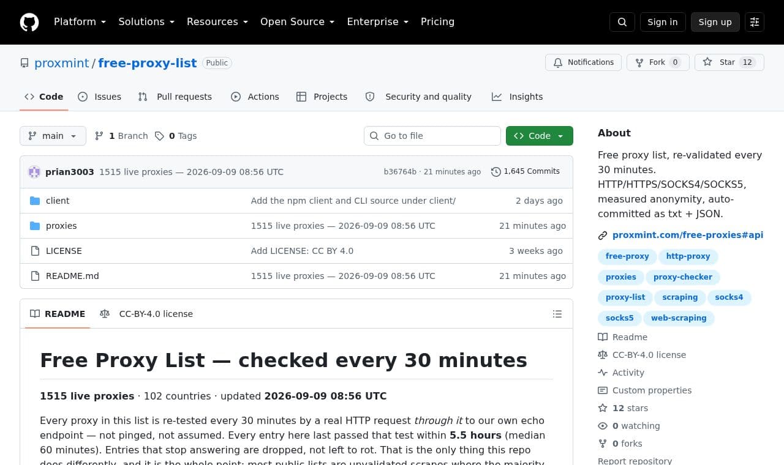Open proxmint.com/free-proxies#api link
Image resolution: width=784 pixels, height=465 pixels.
click(x=688, y=235)
